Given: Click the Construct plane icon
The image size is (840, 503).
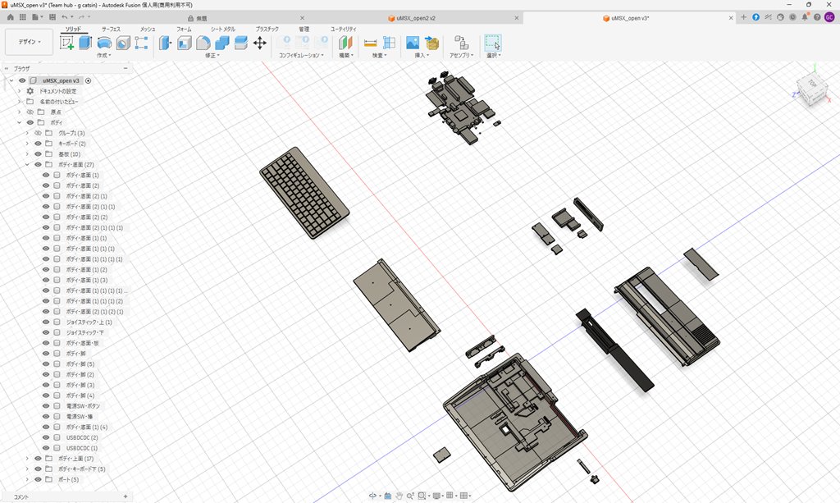Looking at the screenshot, I should tap(345, 43).
